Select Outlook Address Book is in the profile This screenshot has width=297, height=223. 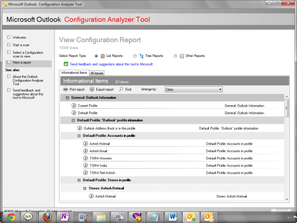point(110,128)
